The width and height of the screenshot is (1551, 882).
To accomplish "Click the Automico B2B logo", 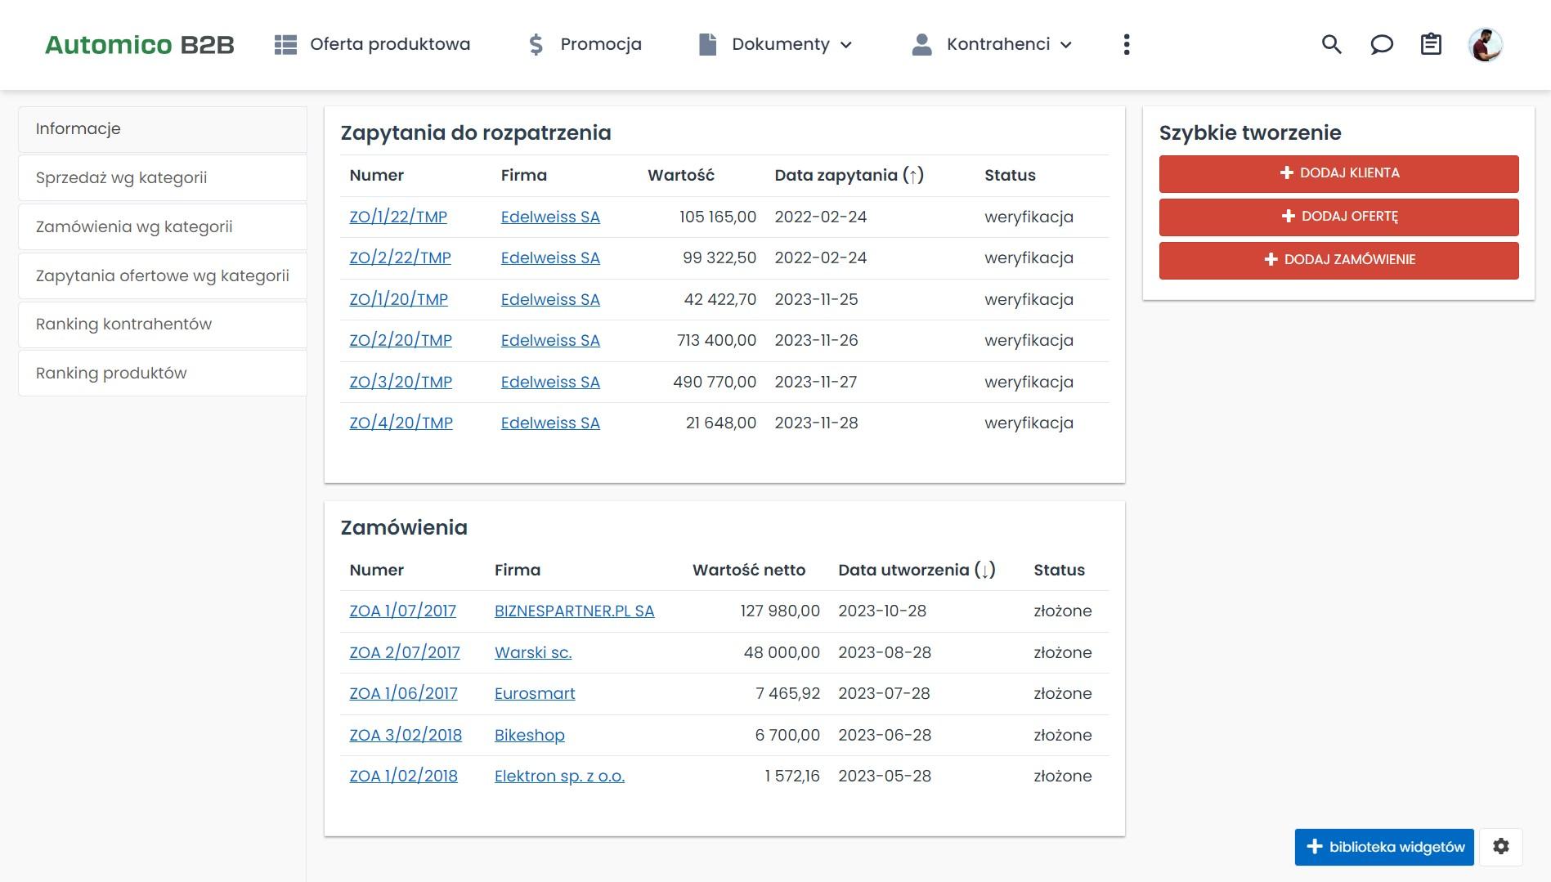I will [140, 44].
